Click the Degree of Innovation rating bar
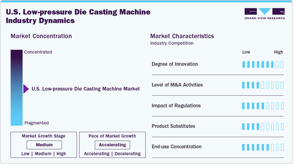The image size is (293, 164). (263, 64)
